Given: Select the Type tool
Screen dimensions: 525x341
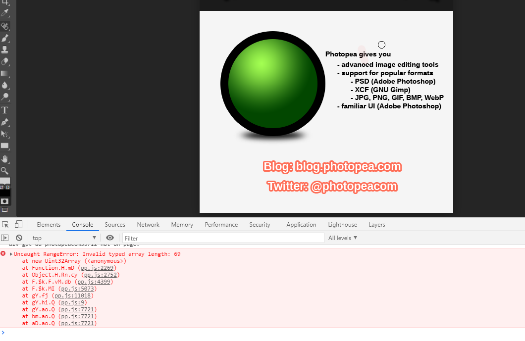Looking at the screenshot, I should pos(5,109).
